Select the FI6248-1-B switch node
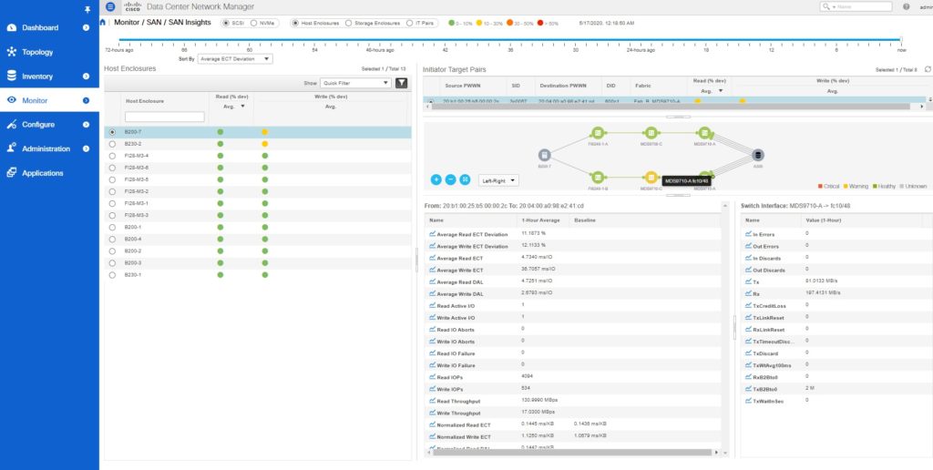Viewport: 933px width, 470px height. [598, 177]
